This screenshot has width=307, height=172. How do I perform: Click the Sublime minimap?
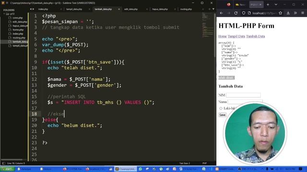[208, 25]
